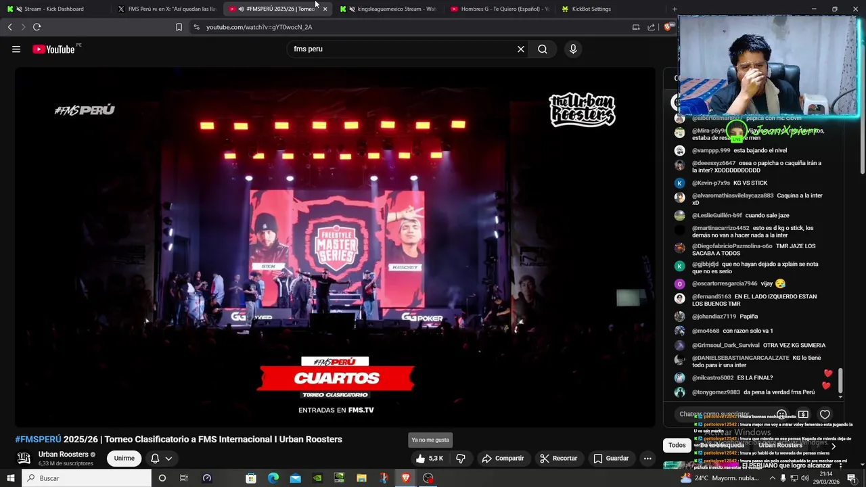Switch to the FMS Perú X tab
The height and width of the screenshot is (487, 866).
coord(166,9)
